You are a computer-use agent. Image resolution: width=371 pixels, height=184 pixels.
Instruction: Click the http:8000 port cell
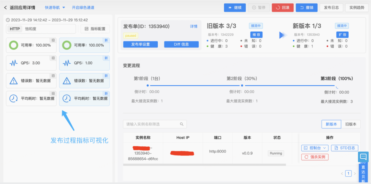218,151
